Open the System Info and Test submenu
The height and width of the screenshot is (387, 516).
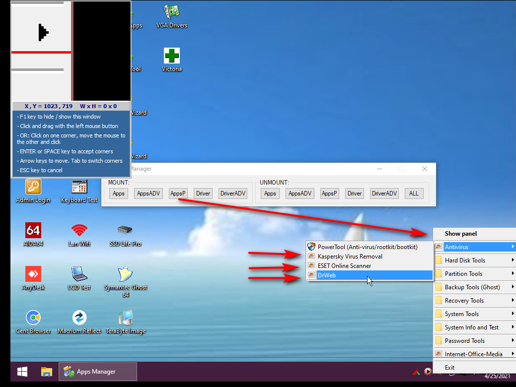click(x=475, y=327)
